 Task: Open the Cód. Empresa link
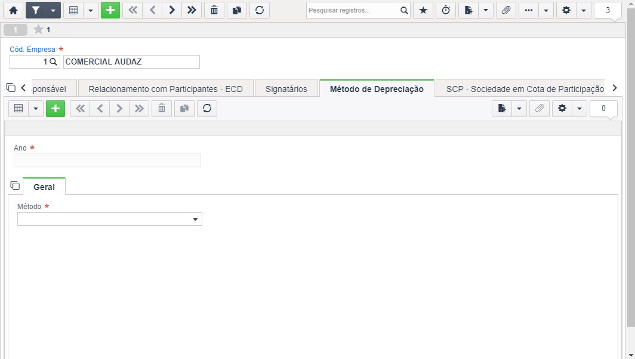(32, 50)
